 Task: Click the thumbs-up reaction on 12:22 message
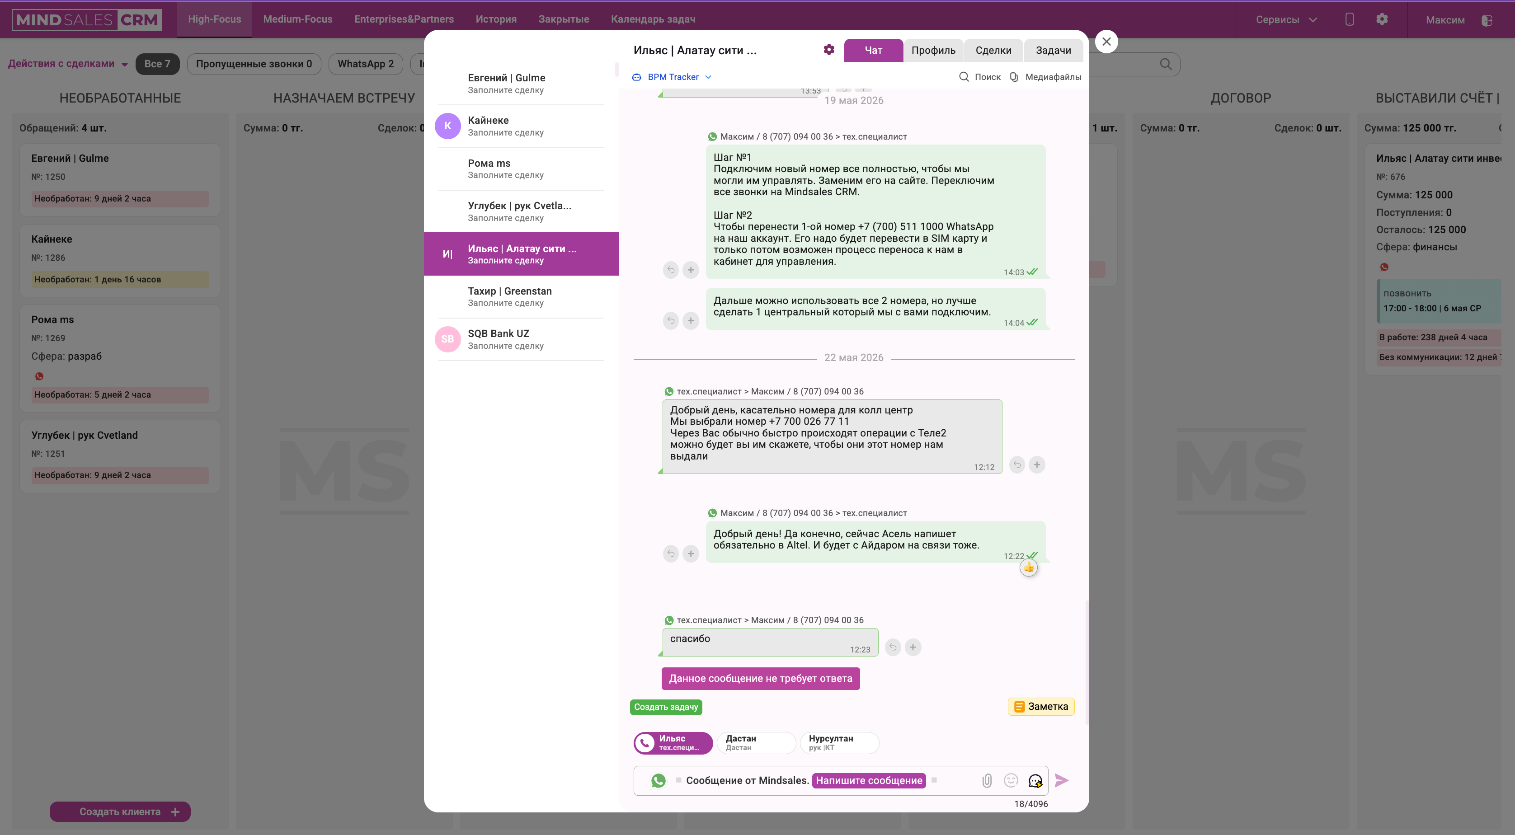tap(1029, 568)
